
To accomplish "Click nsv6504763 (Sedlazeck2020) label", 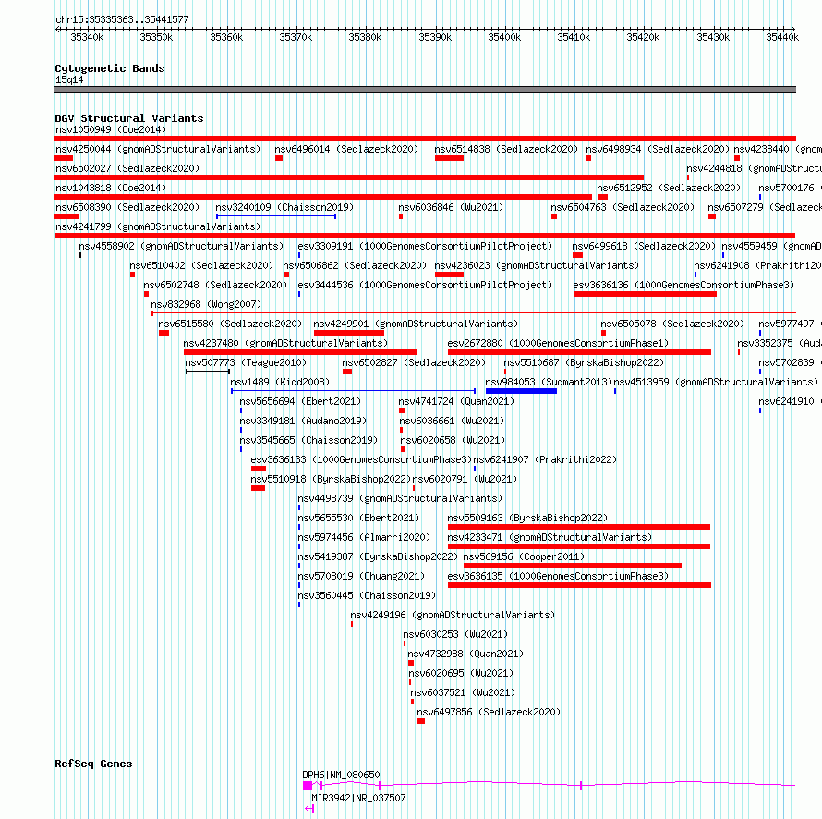I will coord(623,207).
